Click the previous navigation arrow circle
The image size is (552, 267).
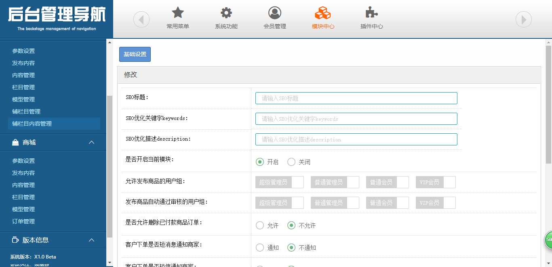141,19
